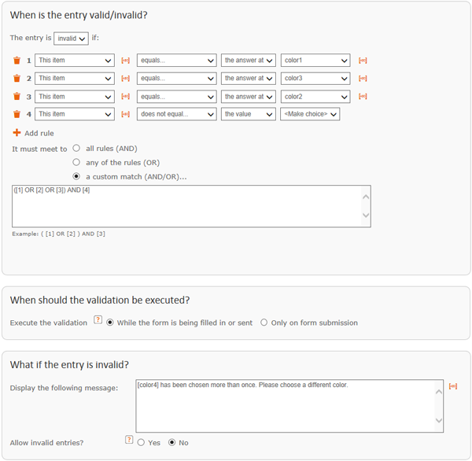Open rule 2 equals operator dropdown
Screen dimensions: 472x461
click(177, 79)
